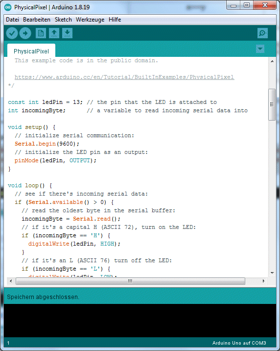Click the vertical scrollbar up arrow
The height and width of the screenshot is (351, 280).
(x=272, y=61)
